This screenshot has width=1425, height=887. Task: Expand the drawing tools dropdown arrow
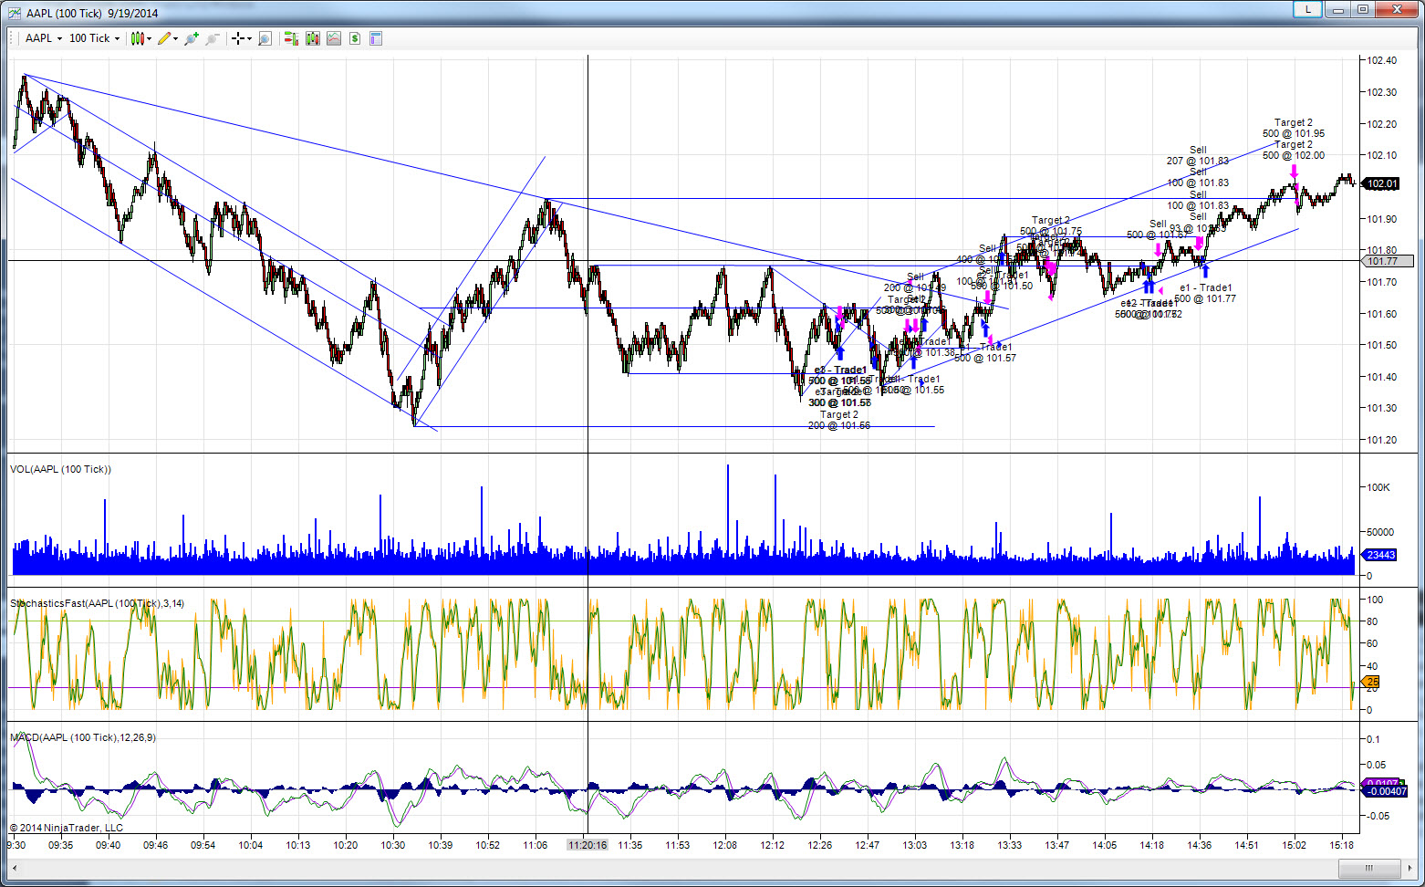(x=175, y=38)
